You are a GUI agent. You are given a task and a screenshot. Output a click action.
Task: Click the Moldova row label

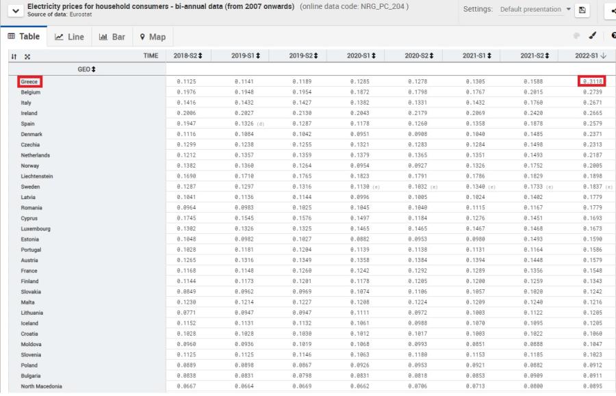coord(31,344)
